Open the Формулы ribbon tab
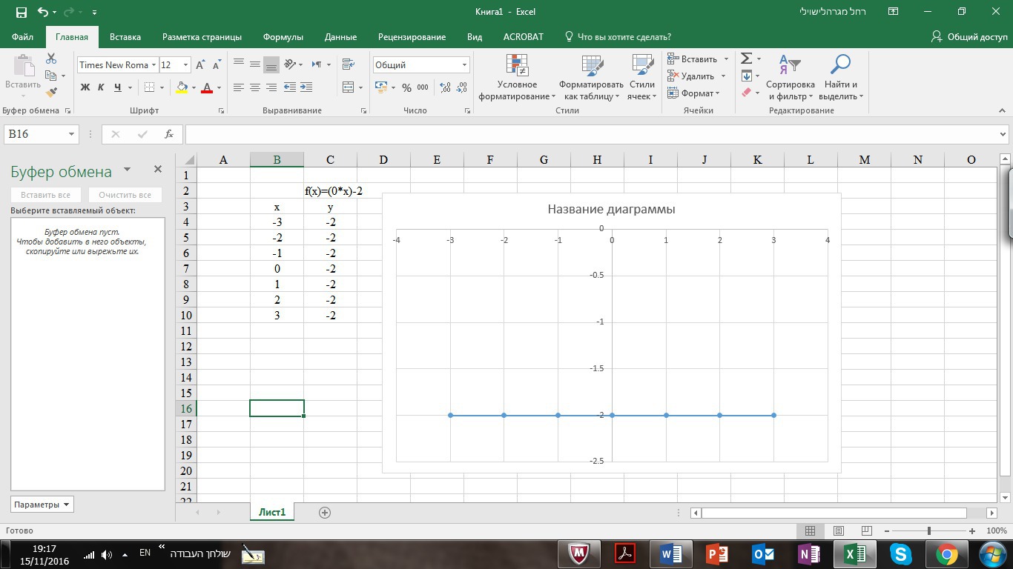 [283, 37]
